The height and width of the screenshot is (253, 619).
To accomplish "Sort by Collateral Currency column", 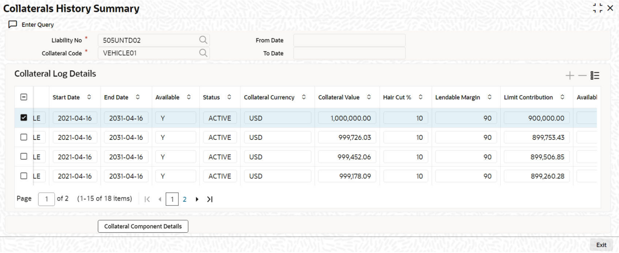I will tap(304, 97).
